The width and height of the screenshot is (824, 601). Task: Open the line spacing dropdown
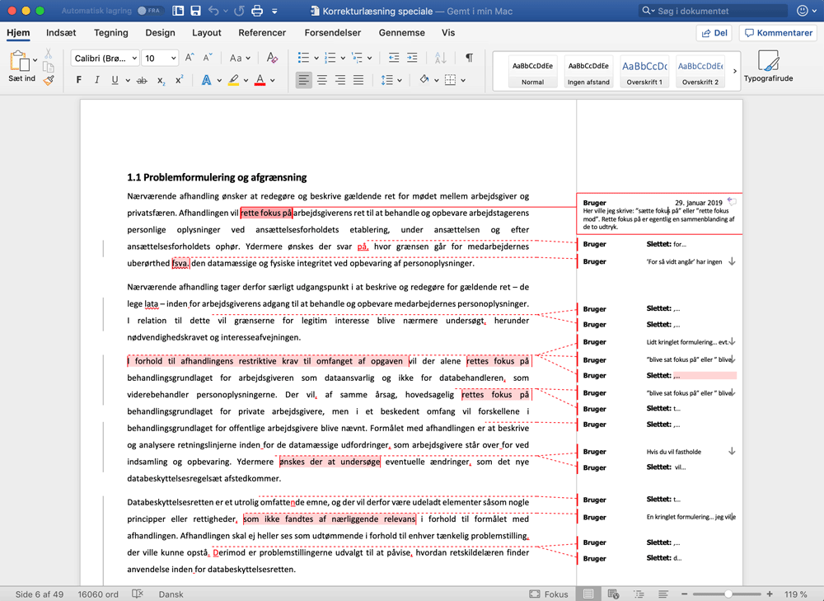(391, 80)
